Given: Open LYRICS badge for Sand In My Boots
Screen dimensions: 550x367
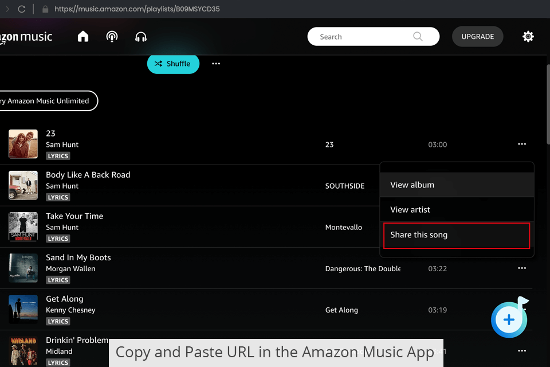Looking at the screenshot, I should 58,280.
